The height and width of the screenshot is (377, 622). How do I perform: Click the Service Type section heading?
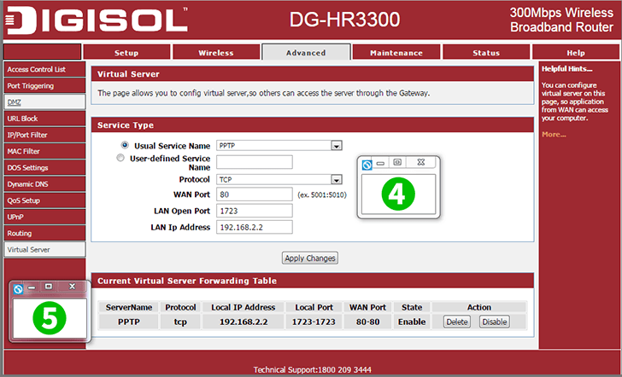click(126, 125)
